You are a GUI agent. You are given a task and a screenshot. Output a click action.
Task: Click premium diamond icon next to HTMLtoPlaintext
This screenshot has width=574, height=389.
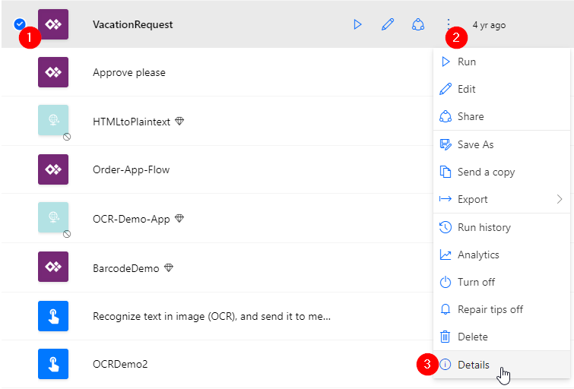tap(179, 121)
